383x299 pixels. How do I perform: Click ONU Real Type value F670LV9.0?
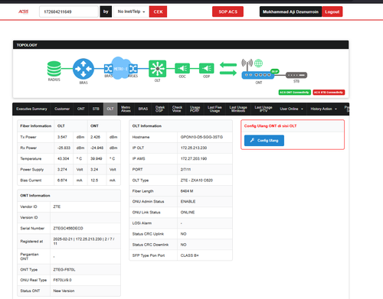coord(62,280)
